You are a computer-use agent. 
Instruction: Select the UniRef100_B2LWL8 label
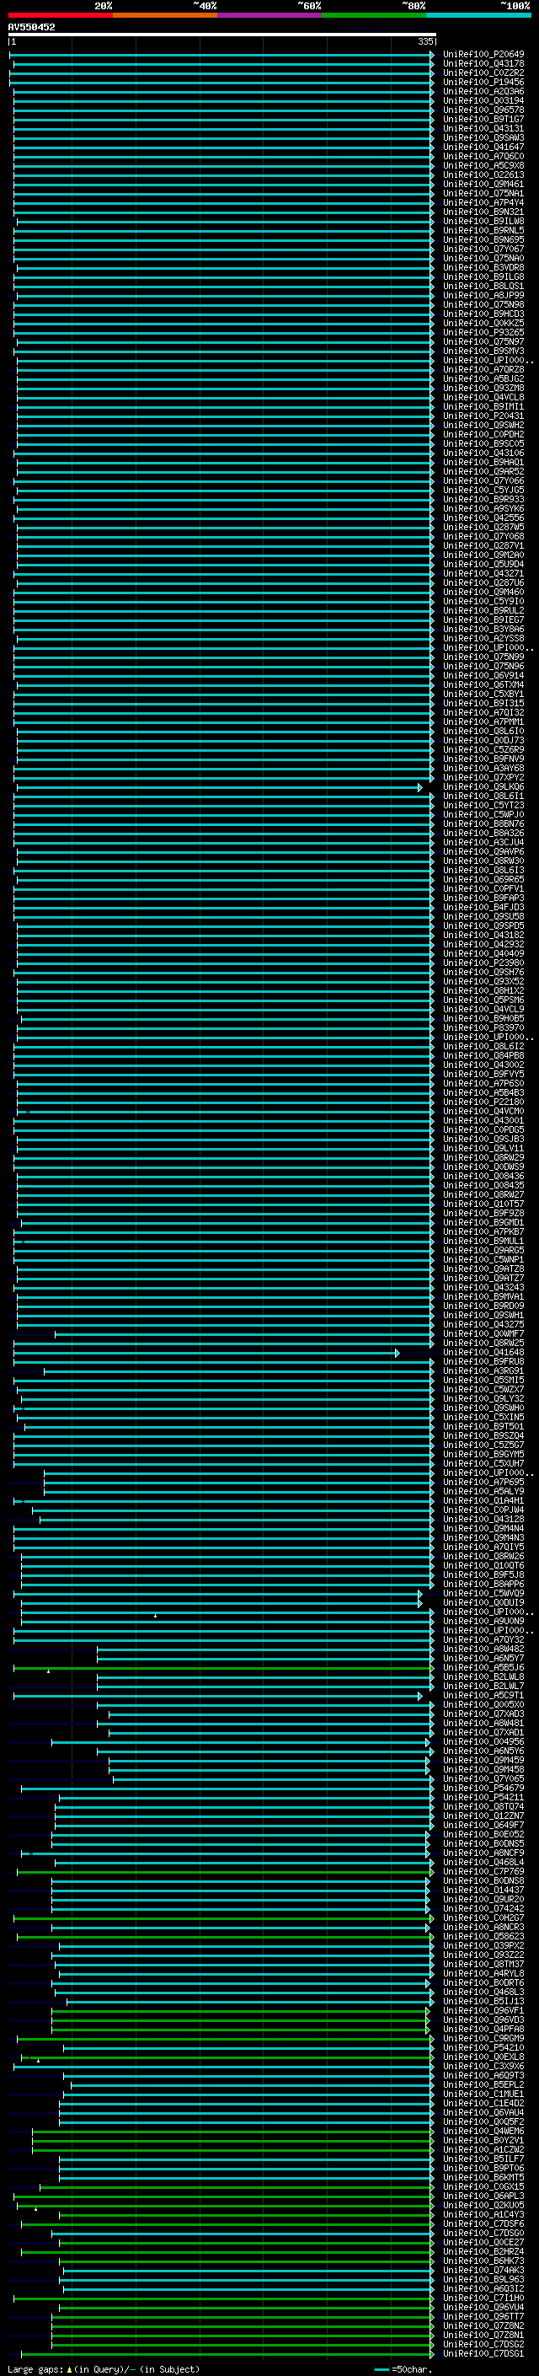(x=483, y=1676)
